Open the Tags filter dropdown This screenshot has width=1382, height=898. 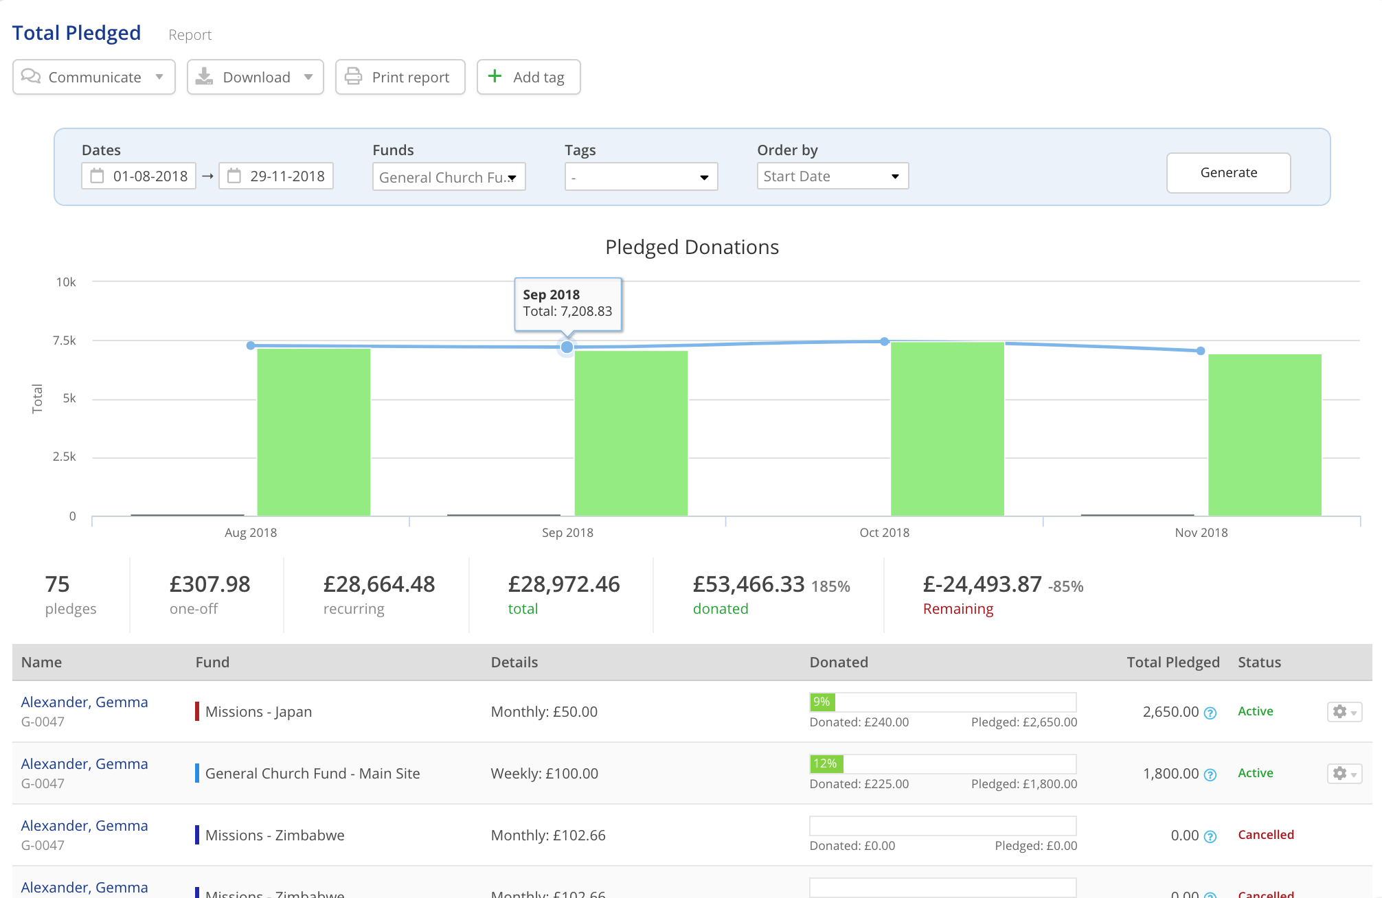click(x=640, y=176)
